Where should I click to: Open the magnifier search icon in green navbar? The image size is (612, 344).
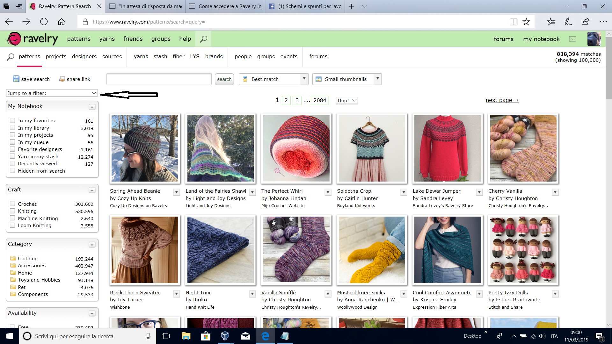tap(203, 39)
